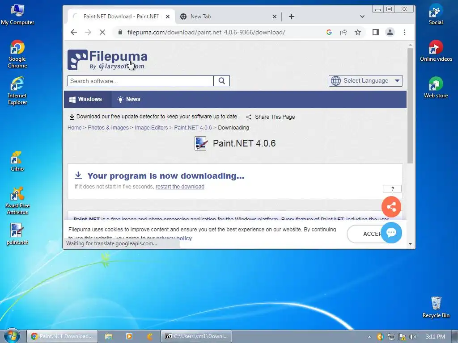Select the Recycle Bin desktop icon
The width and height of the screenshot is (458, 343).
(x=436, y=307)
